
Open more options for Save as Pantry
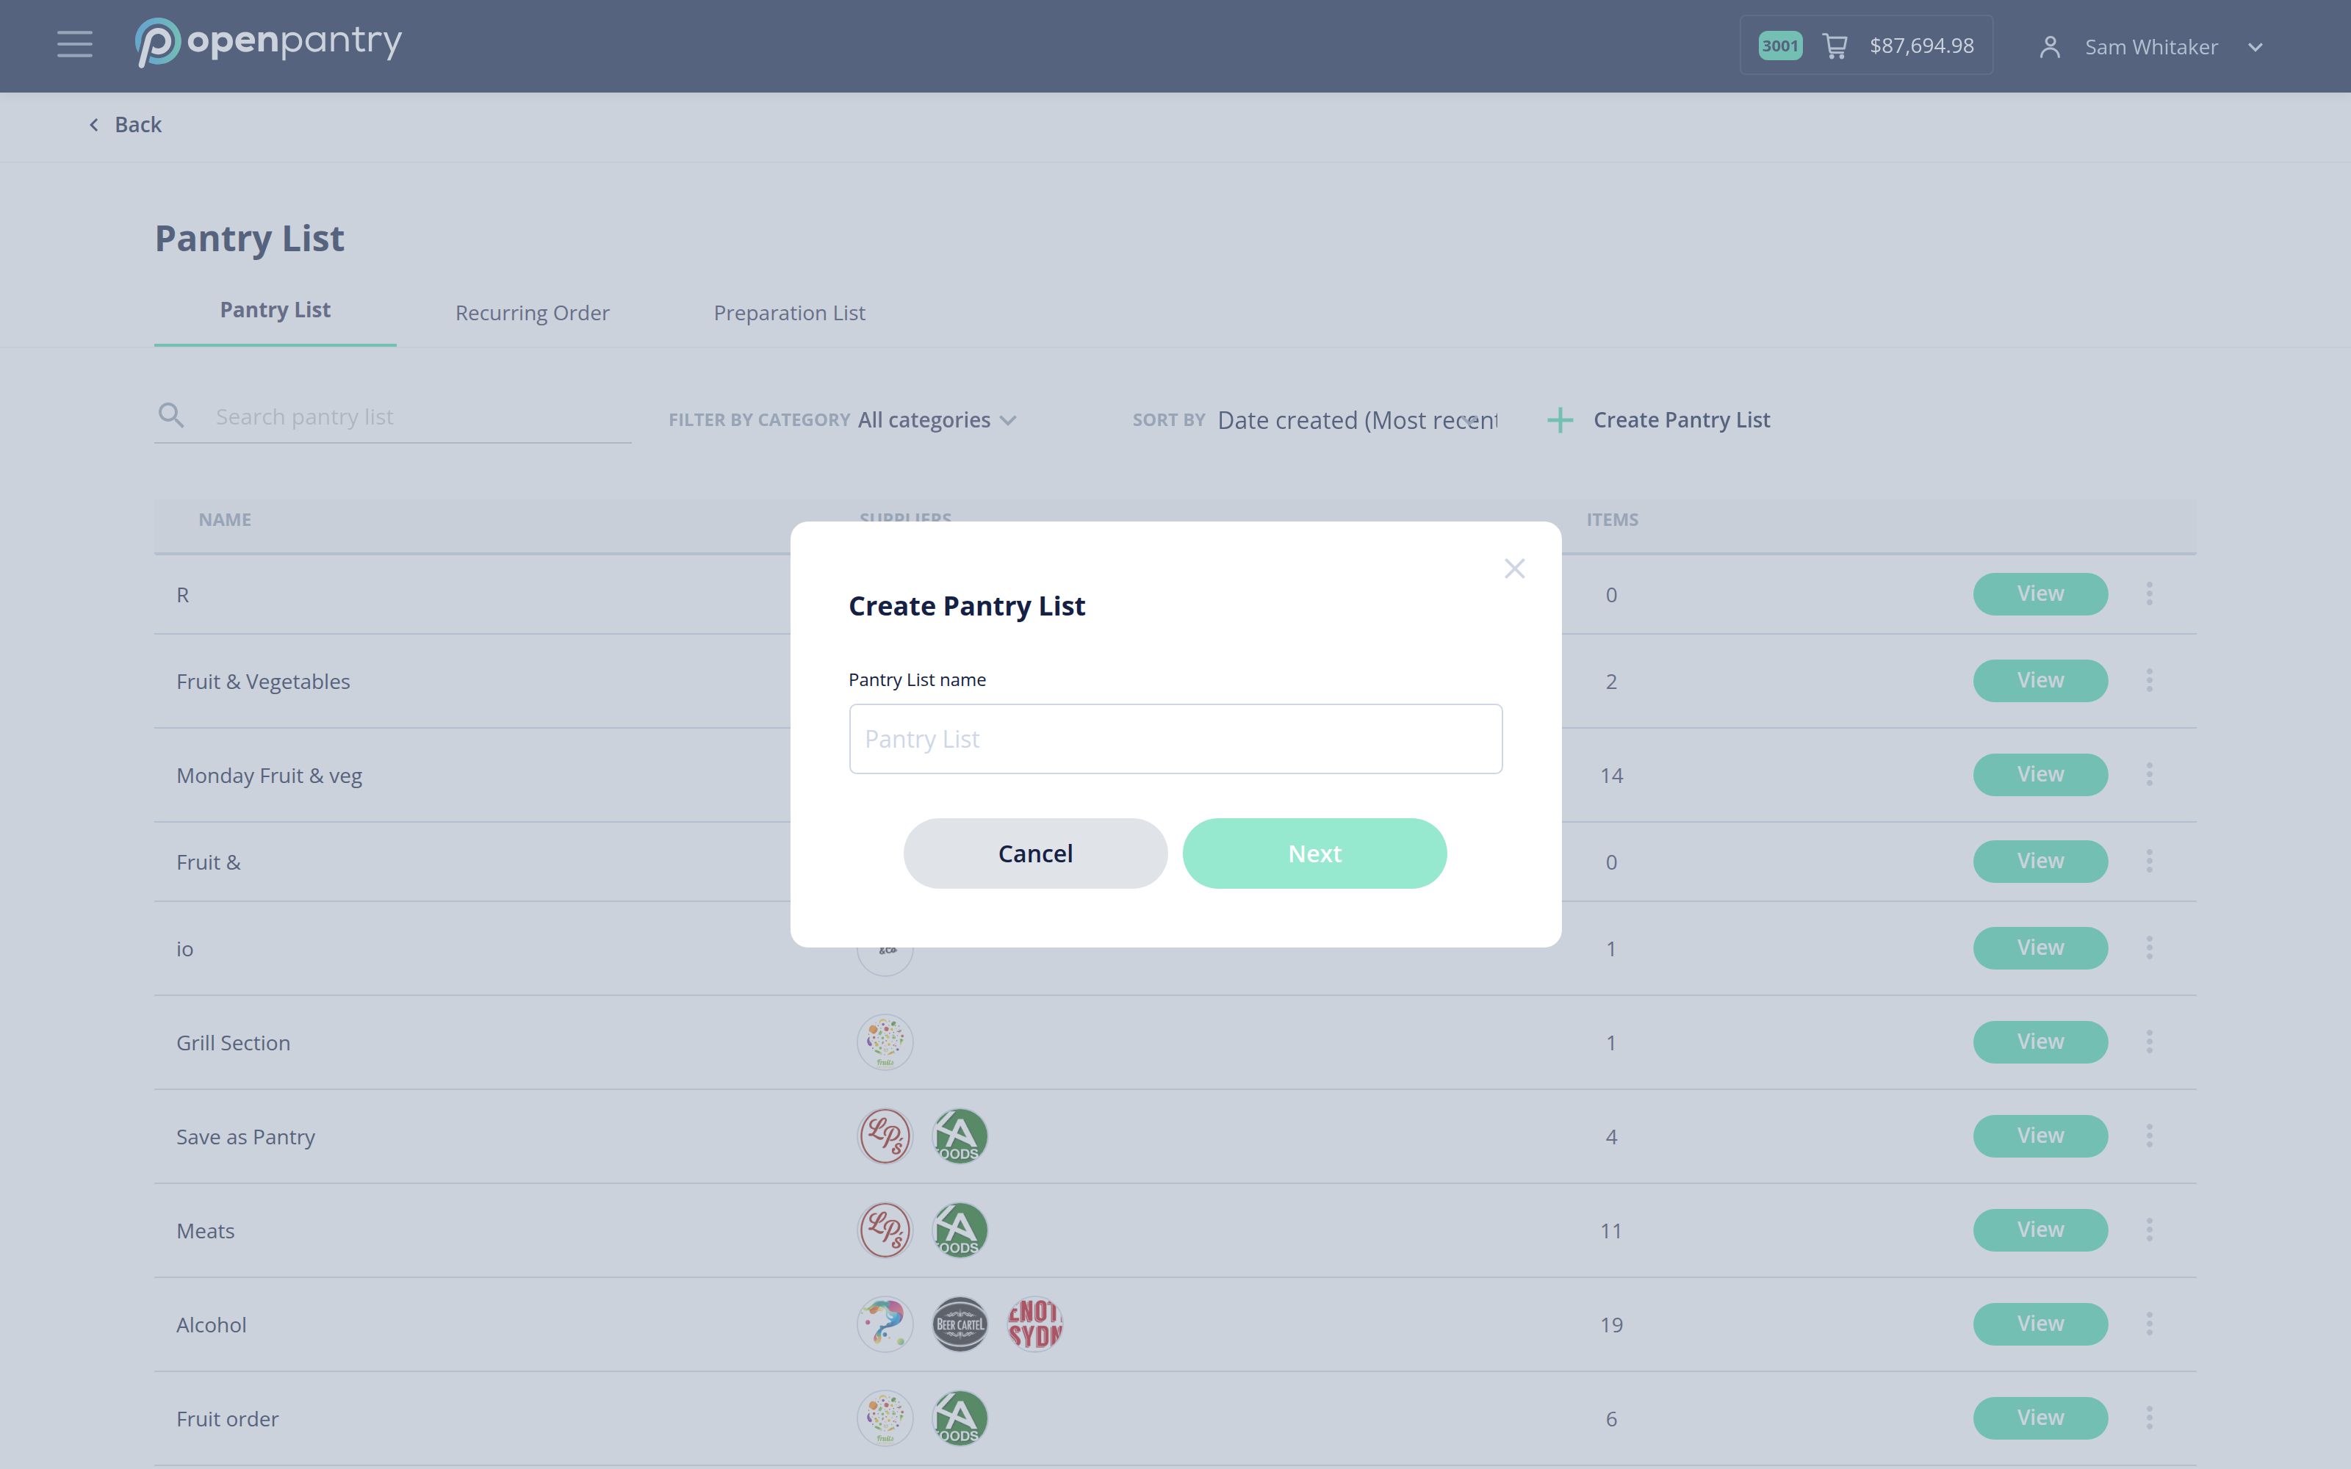click(2149, 1136)
